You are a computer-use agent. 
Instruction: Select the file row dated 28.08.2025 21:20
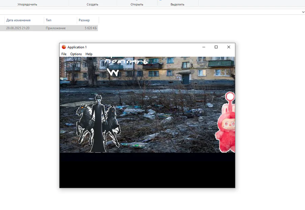click(x=49, y=28)
